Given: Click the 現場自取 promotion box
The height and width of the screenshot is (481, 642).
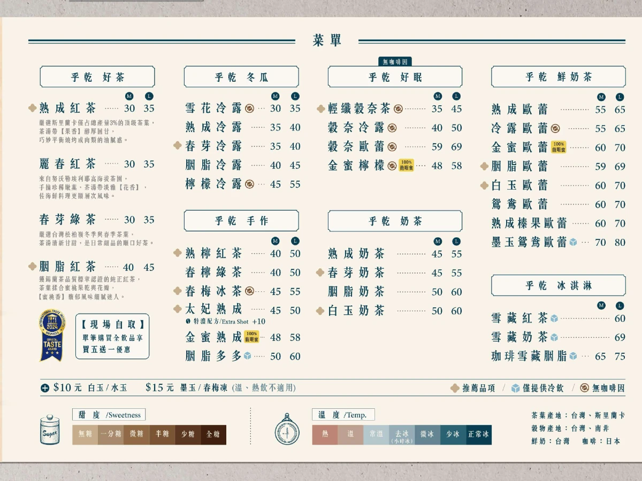Looking at the screenshot, I should pos(113,337).
